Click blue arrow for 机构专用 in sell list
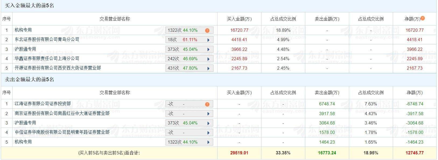Image resolution: width=438 pixels, height=160 pixels. (x=208, y=142)
